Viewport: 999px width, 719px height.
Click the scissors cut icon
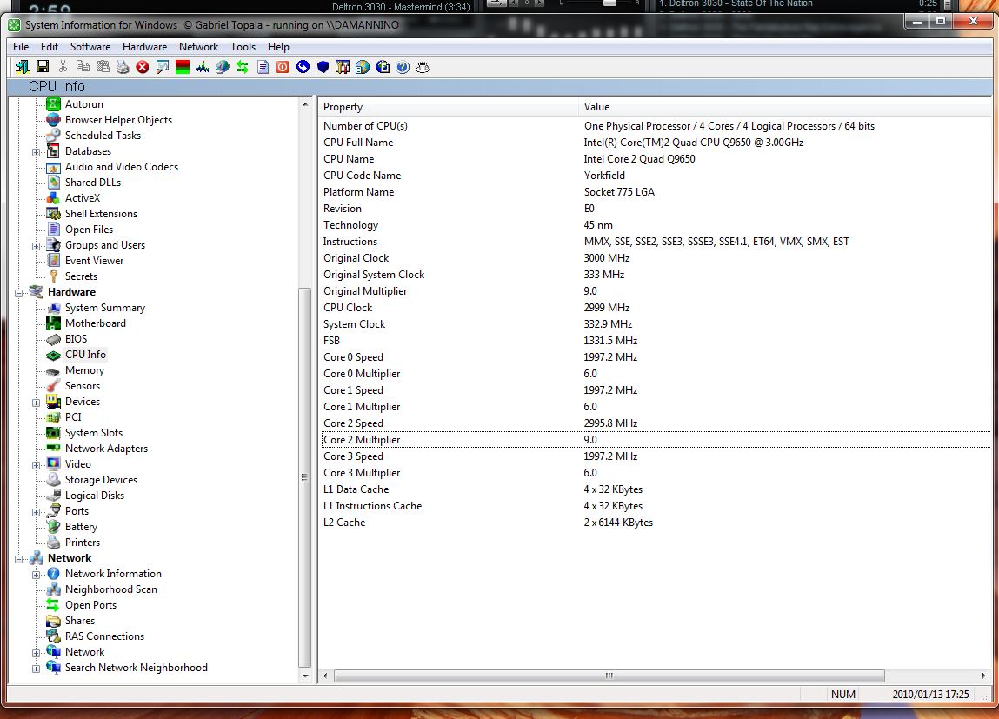tap(63, 67)
